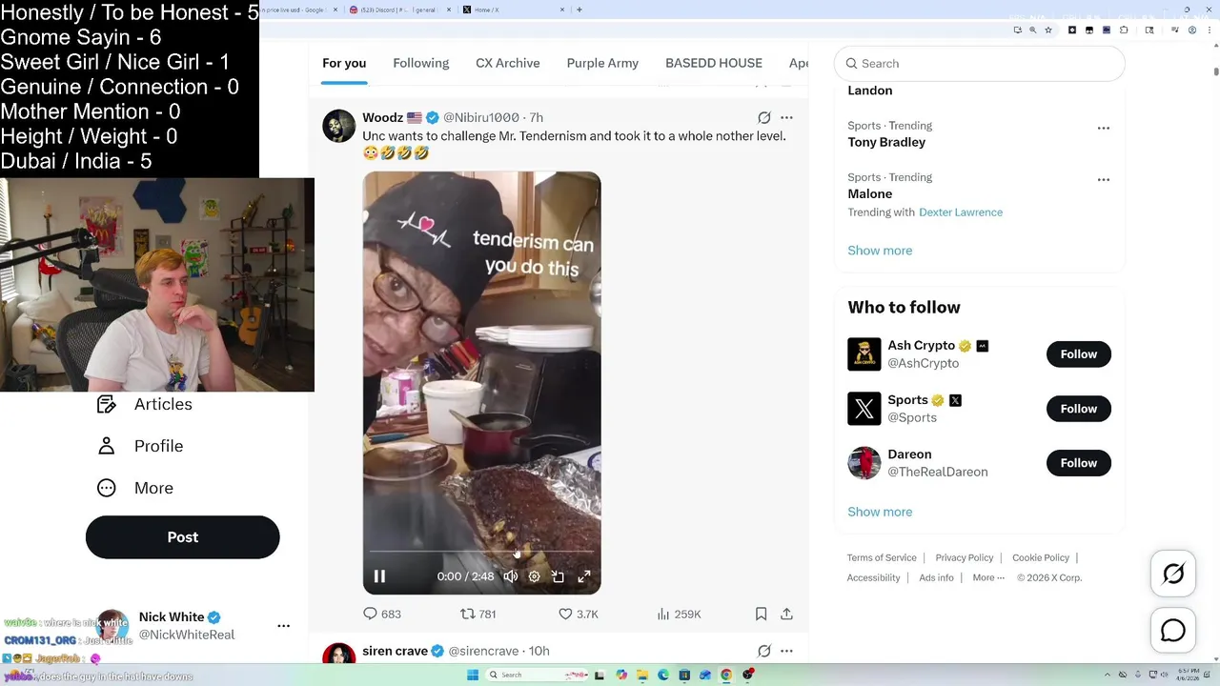1220x686 pixels.
Task: Open Grok icon on Woodz post
Action: pos(763,117)
